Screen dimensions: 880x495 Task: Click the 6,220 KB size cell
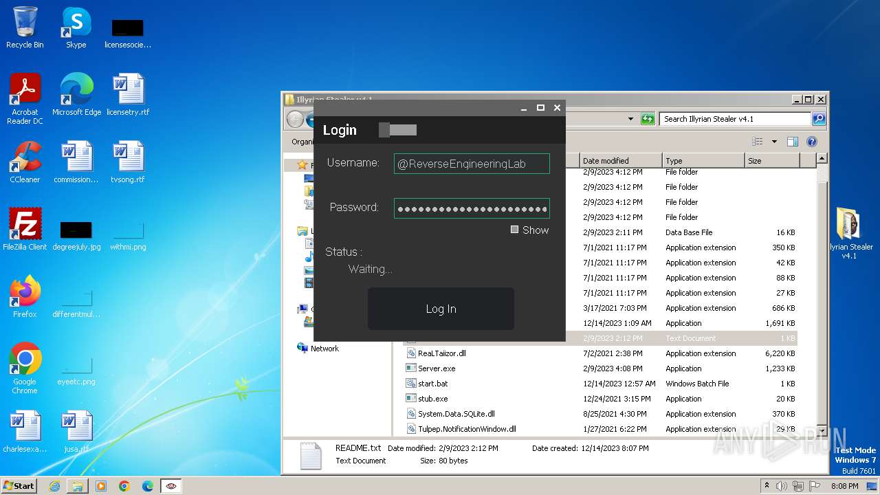pos(780,353)
